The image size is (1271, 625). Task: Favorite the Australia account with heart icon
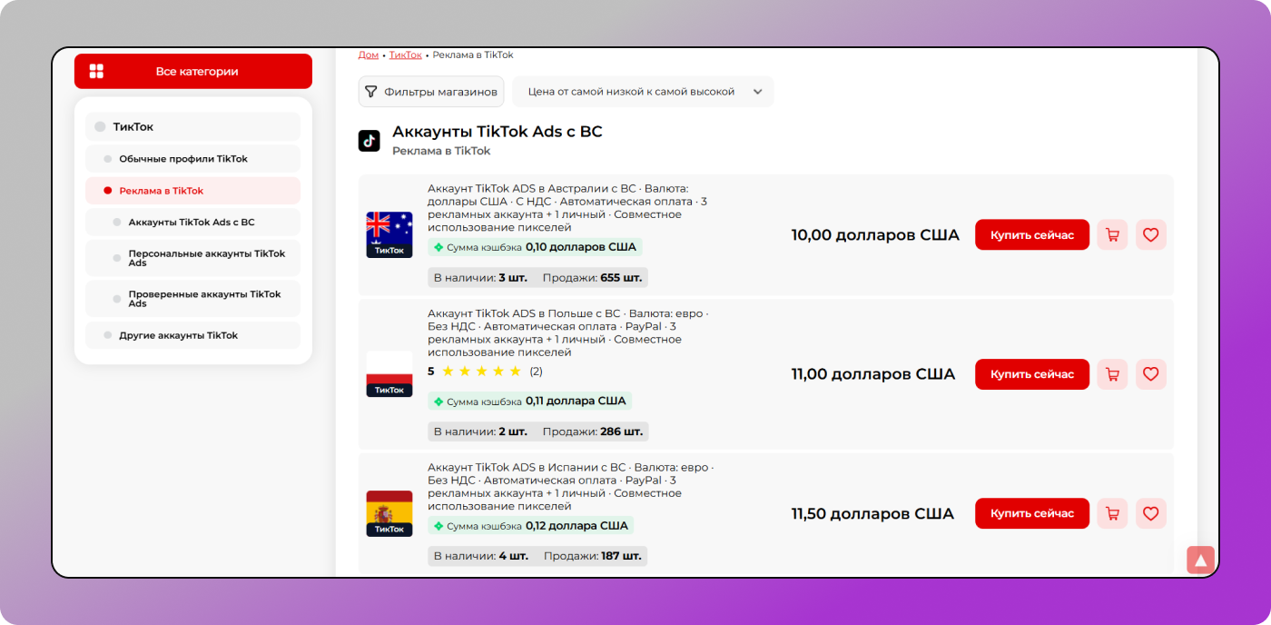point(1150,235)
